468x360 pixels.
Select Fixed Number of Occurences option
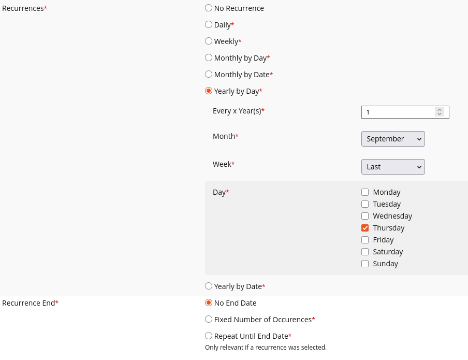click(209, 320)
